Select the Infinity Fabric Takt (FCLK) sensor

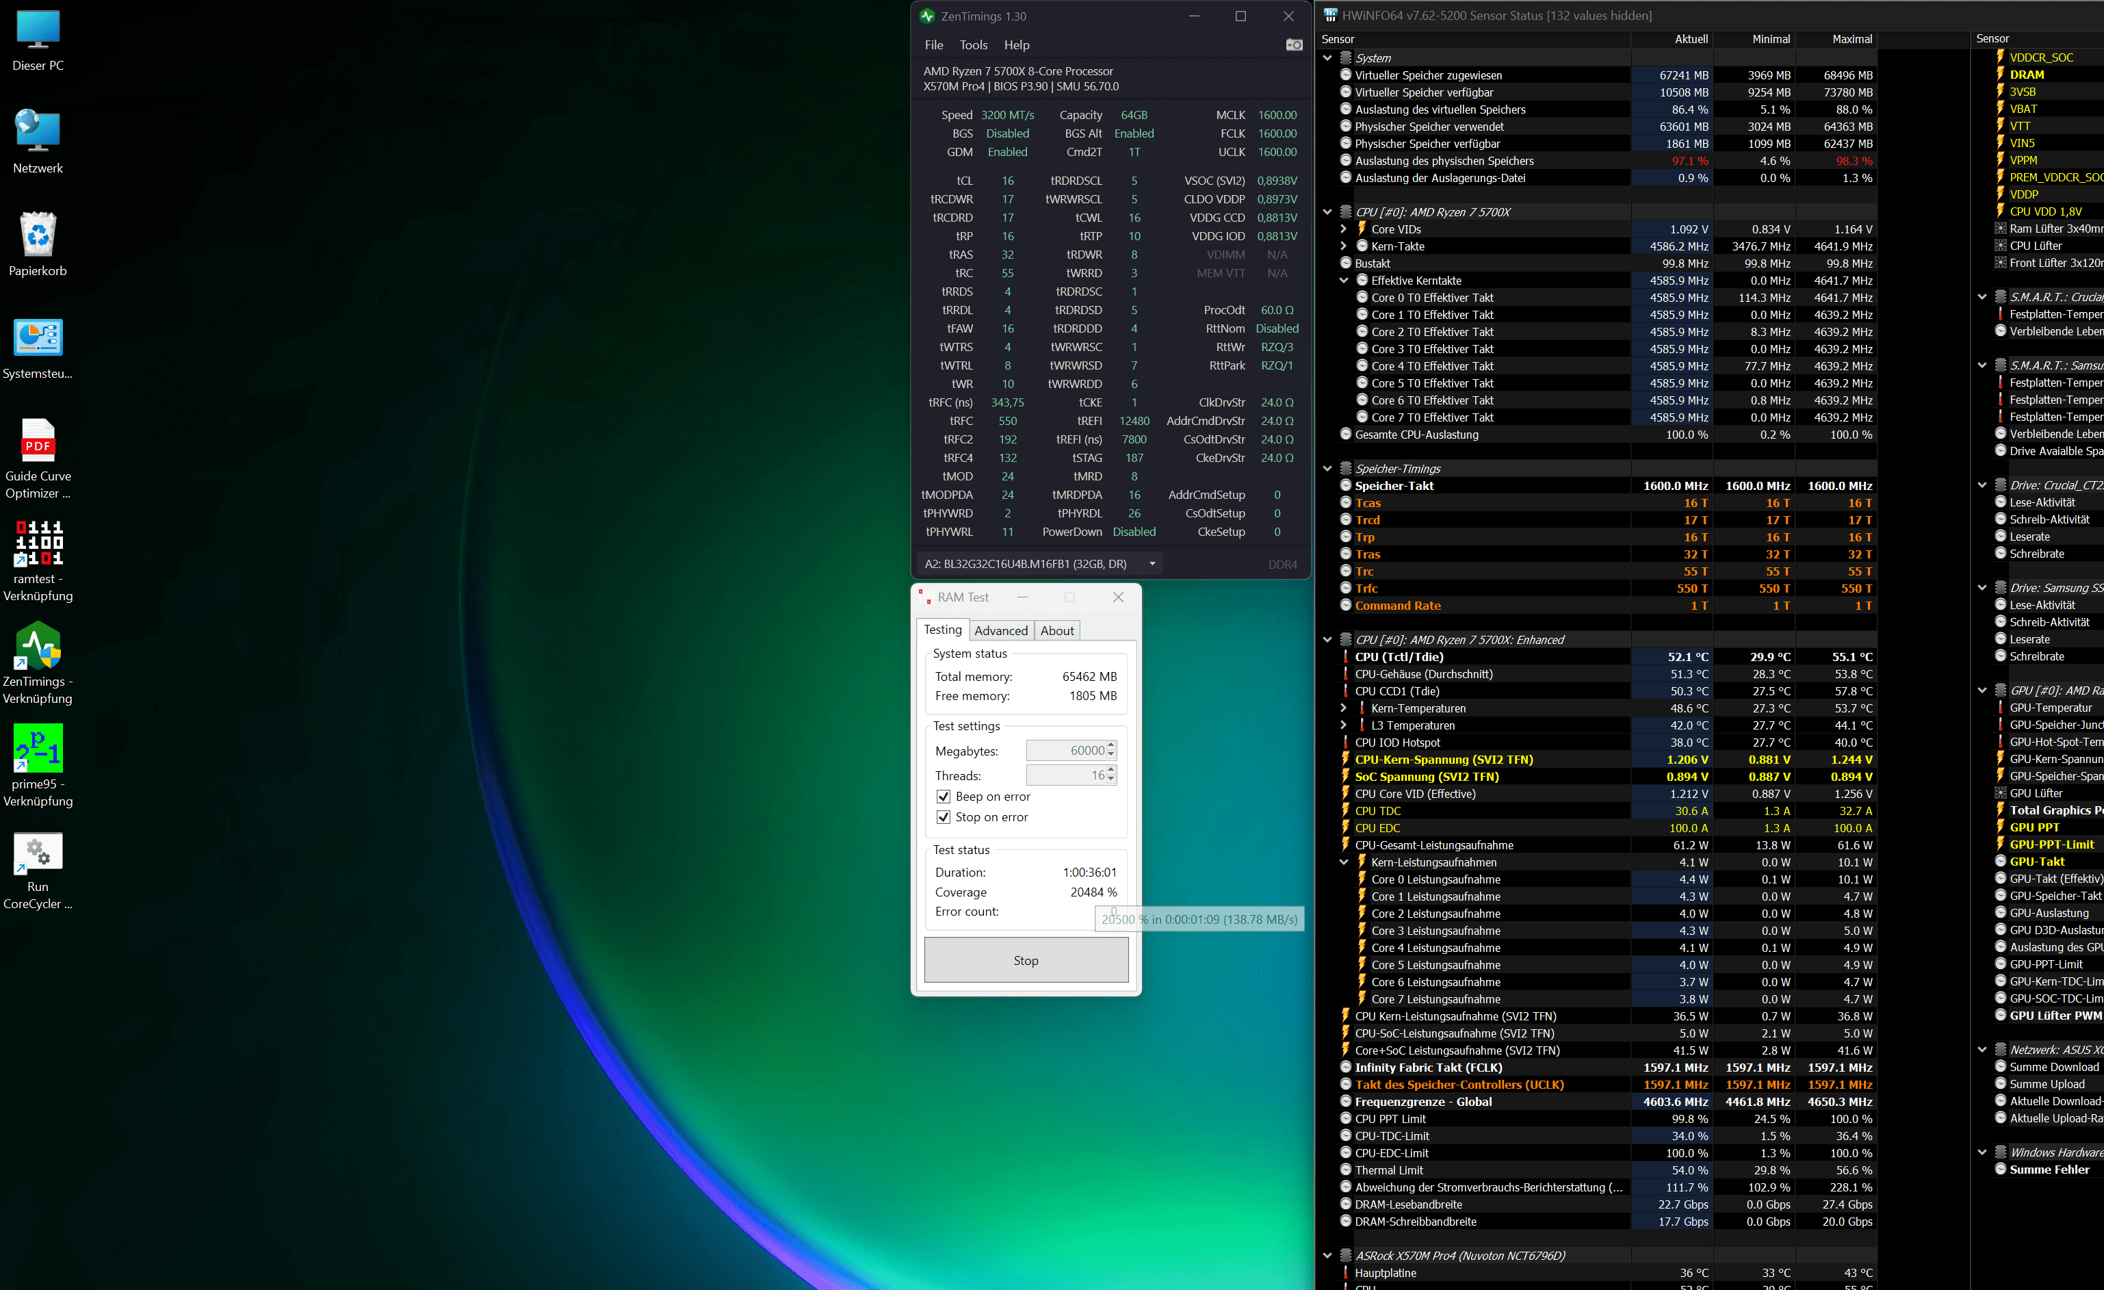coord(1597,1068)
